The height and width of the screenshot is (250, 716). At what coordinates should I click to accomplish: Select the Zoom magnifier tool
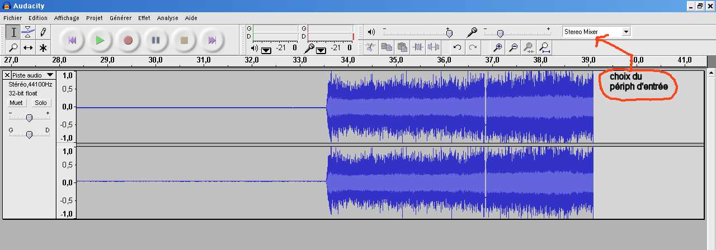coord(13,47)
